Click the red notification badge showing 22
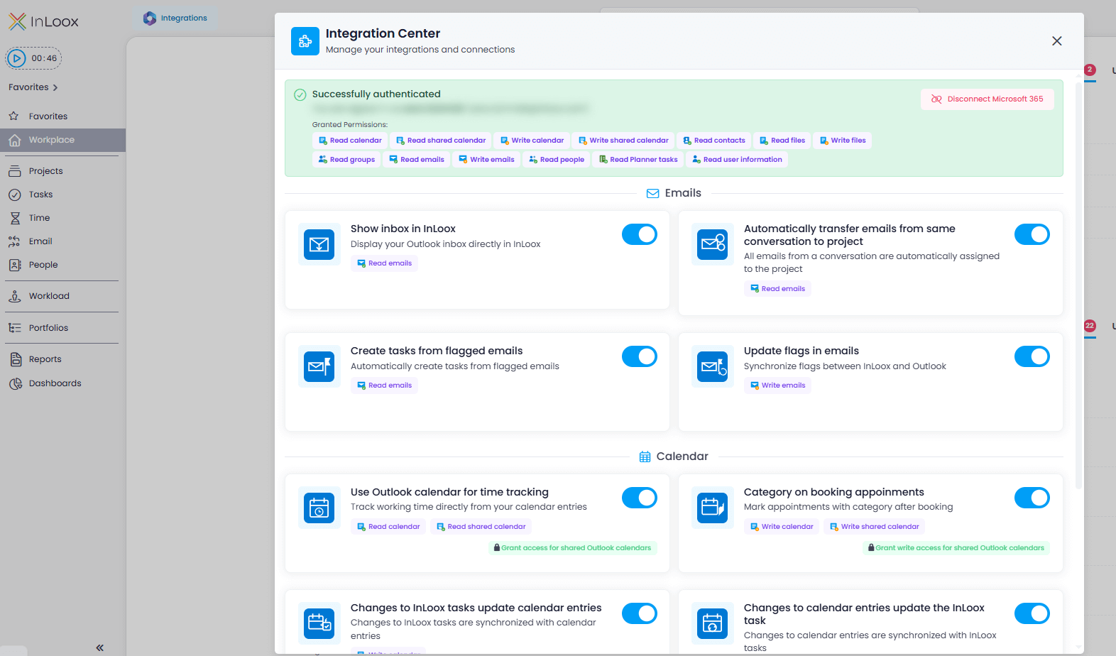 (x=1090, y=326)
